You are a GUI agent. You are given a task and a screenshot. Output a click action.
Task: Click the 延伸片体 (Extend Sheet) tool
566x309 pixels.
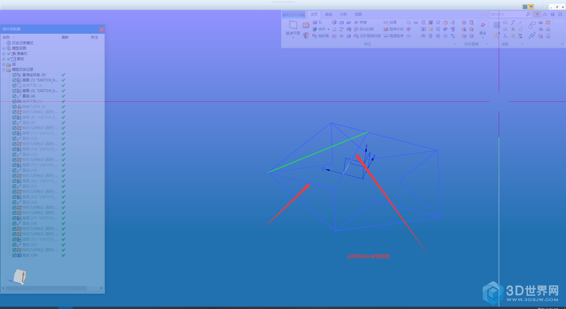(x=394, y=29)
